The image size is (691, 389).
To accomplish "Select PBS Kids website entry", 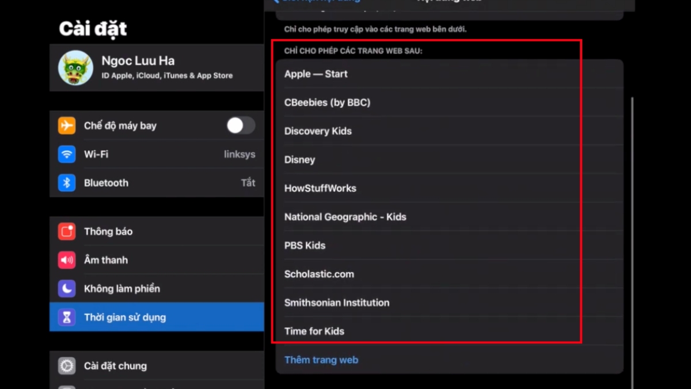I will (450, 246).
